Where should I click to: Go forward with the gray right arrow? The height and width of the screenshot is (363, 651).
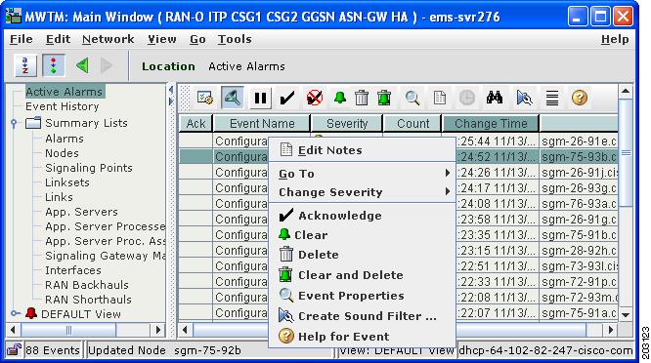coord(107,65)
